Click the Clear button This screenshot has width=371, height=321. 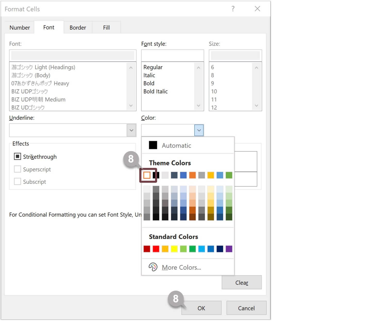(x=241, y=283)
